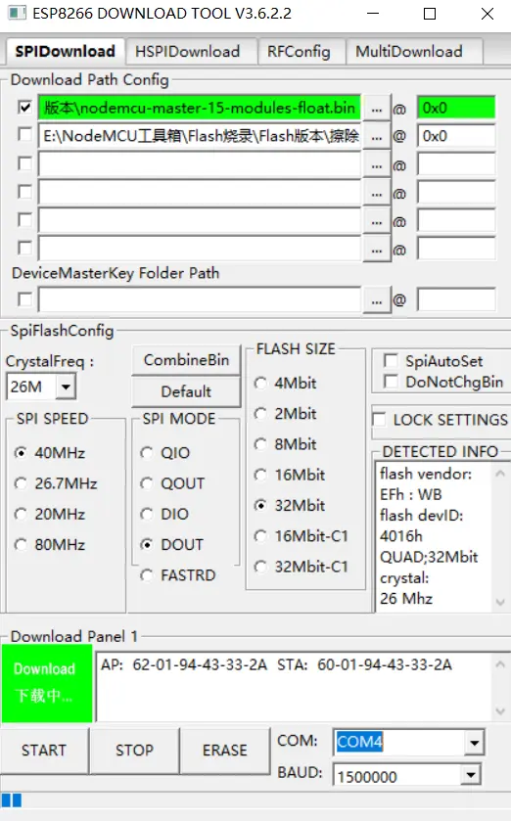511x821 pixels.
Task: Open the COM port dropdown showing COM4
Action: click(474, 742)
